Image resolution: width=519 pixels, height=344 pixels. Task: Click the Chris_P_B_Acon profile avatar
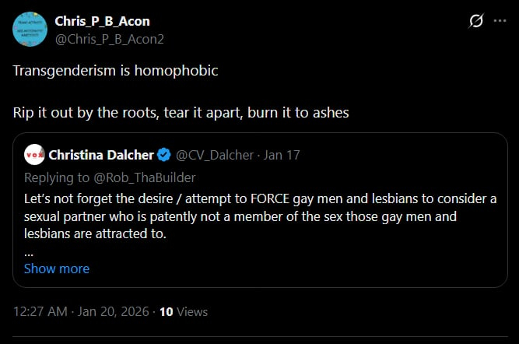tap(30, 29)
